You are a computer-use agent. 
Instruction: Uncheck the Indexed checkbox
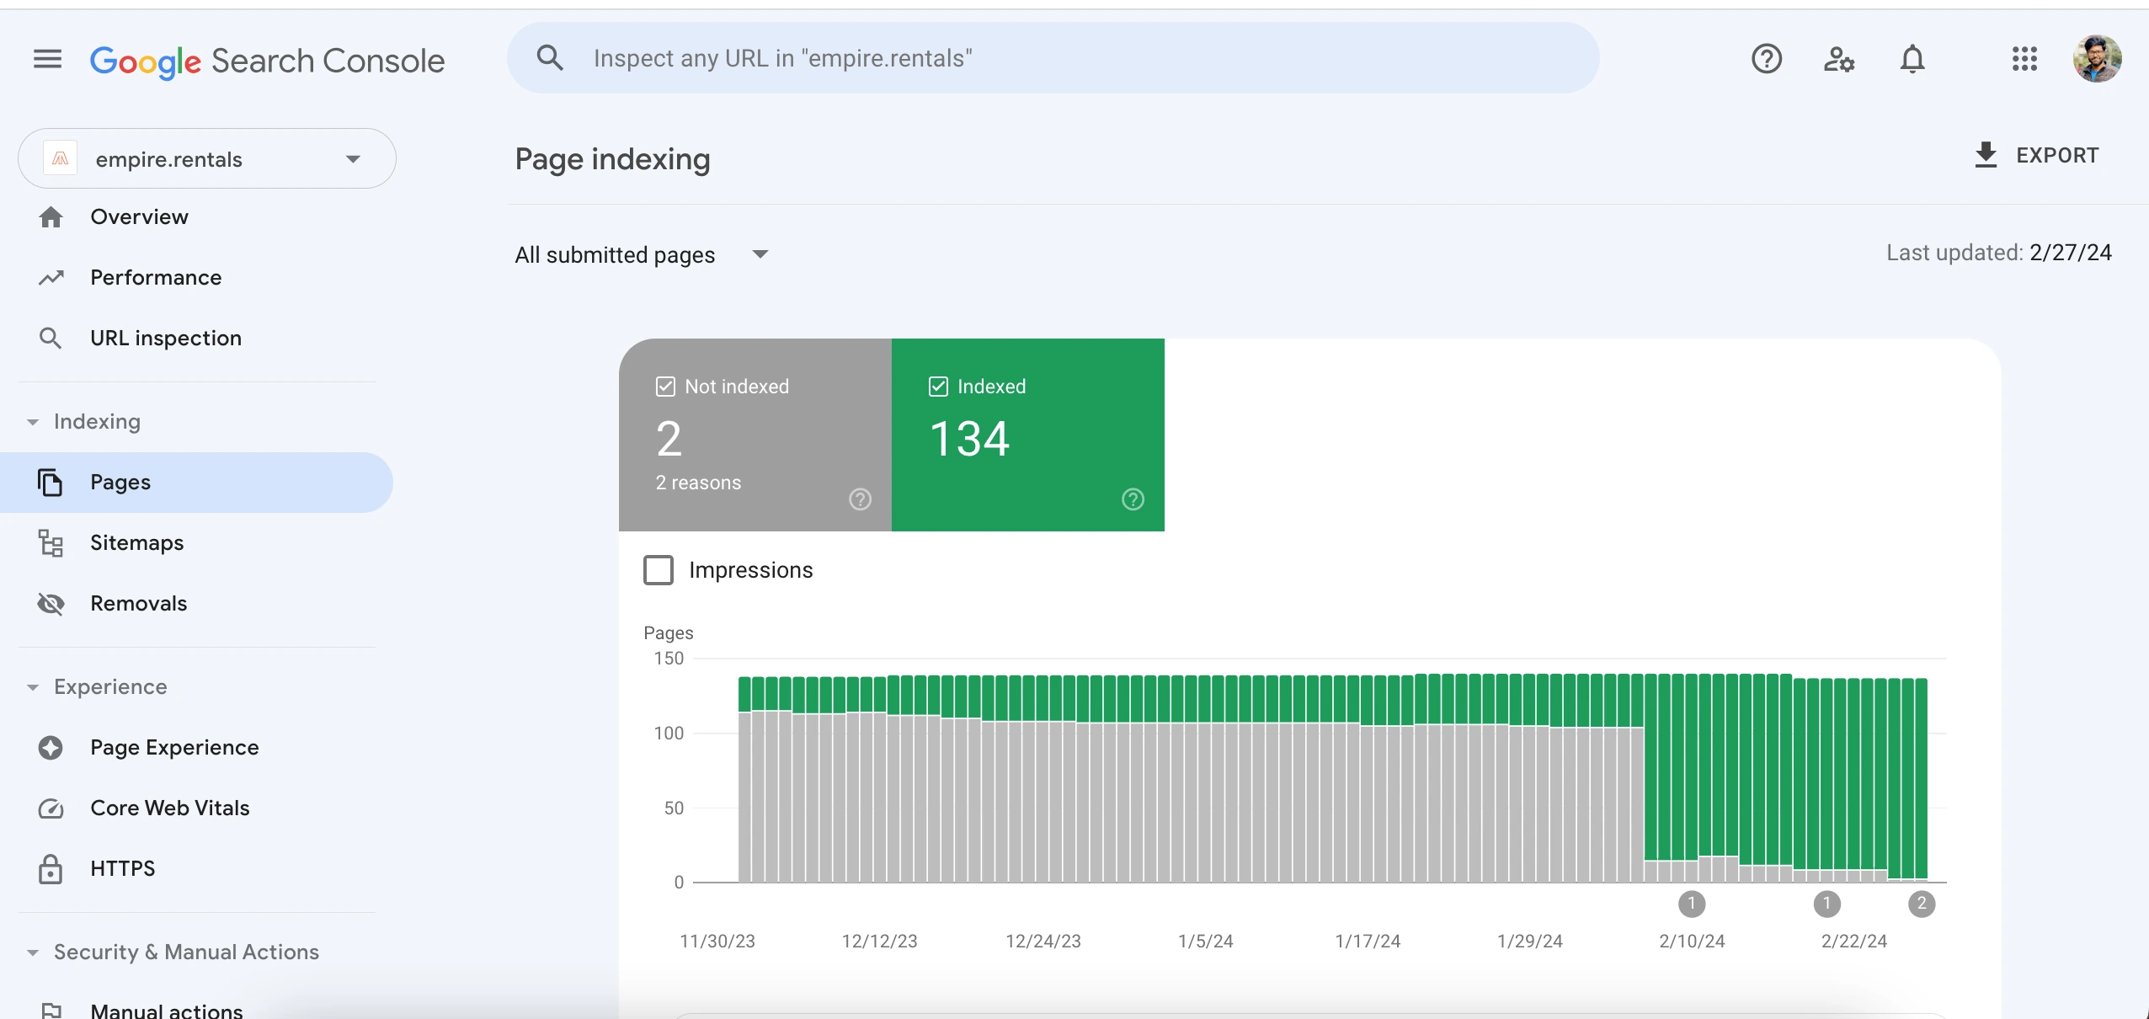pos(938,387)
